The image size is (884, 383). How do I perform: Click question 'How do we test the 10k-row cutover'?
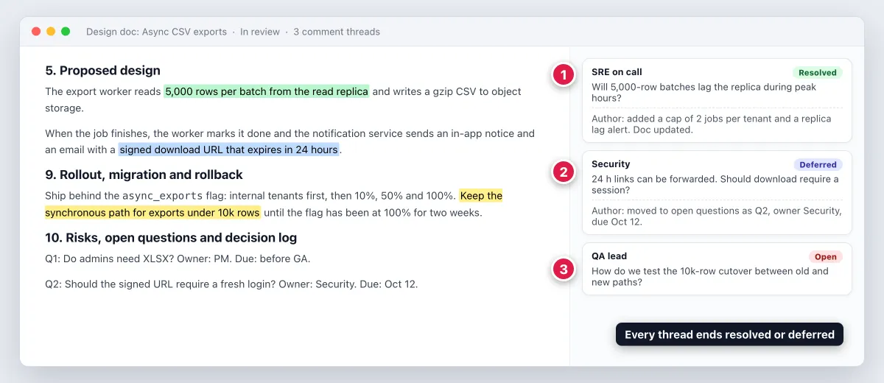(x=709, y=276)
